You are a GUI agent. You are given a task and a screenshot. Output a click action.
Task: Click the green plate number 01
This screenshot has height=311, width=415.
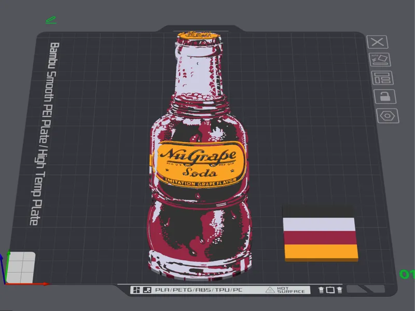pyautogui.click(x=407, y=274)
